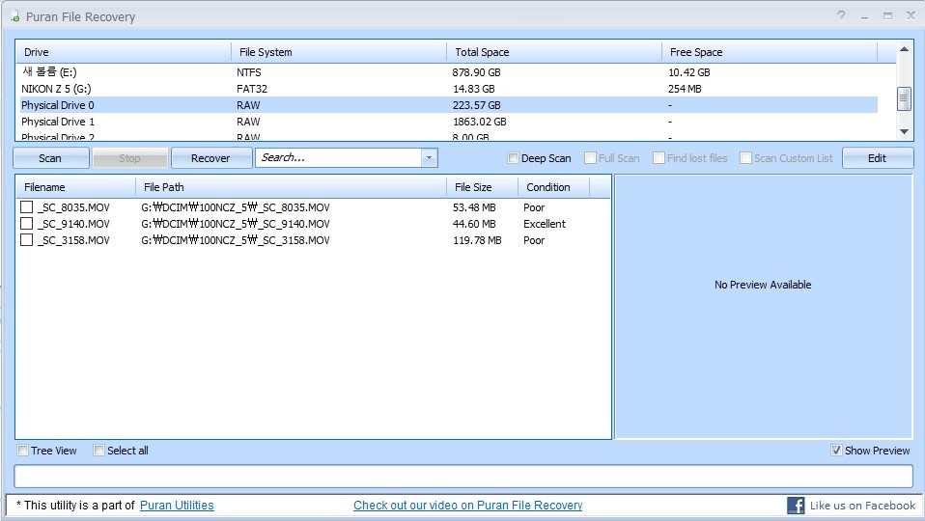The image size is (925, 521).
Task: Click the 10.42 GB free space value
Action: 689,72
